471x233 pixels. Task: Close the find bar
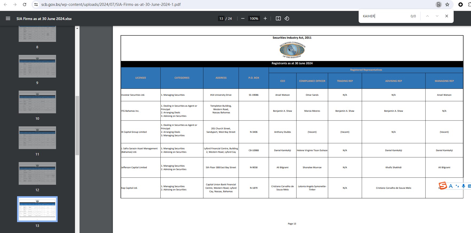pos(446,16)
